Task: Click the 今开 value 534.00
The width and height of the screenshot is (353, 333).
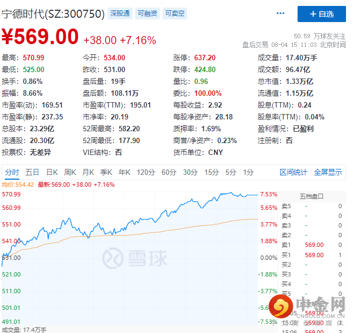Action: (x=115, y=58)
